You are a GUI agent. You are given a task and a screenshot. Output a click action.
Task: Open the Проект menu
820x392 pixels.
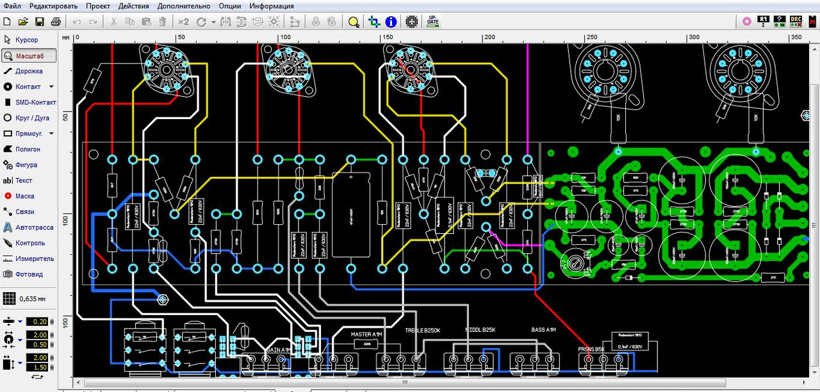coord(98,6)
